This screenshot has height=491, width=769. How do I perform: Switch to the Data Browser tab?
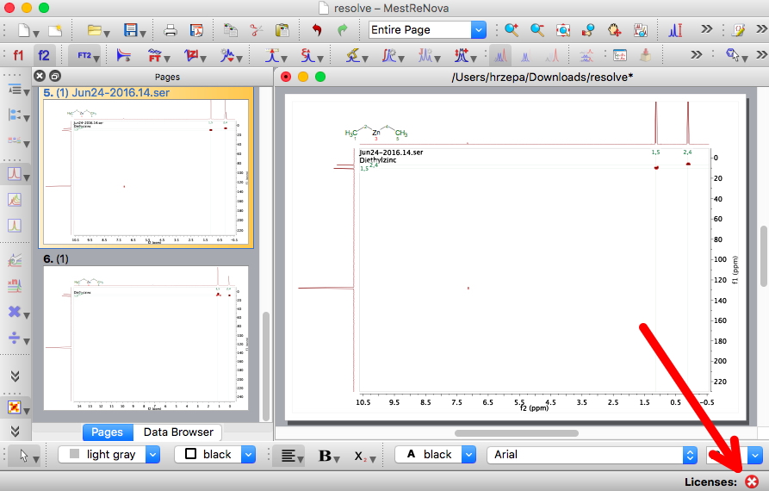coord(178,432)
